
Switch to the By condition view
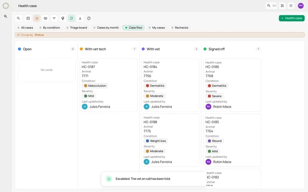click(x=50, y=28)
